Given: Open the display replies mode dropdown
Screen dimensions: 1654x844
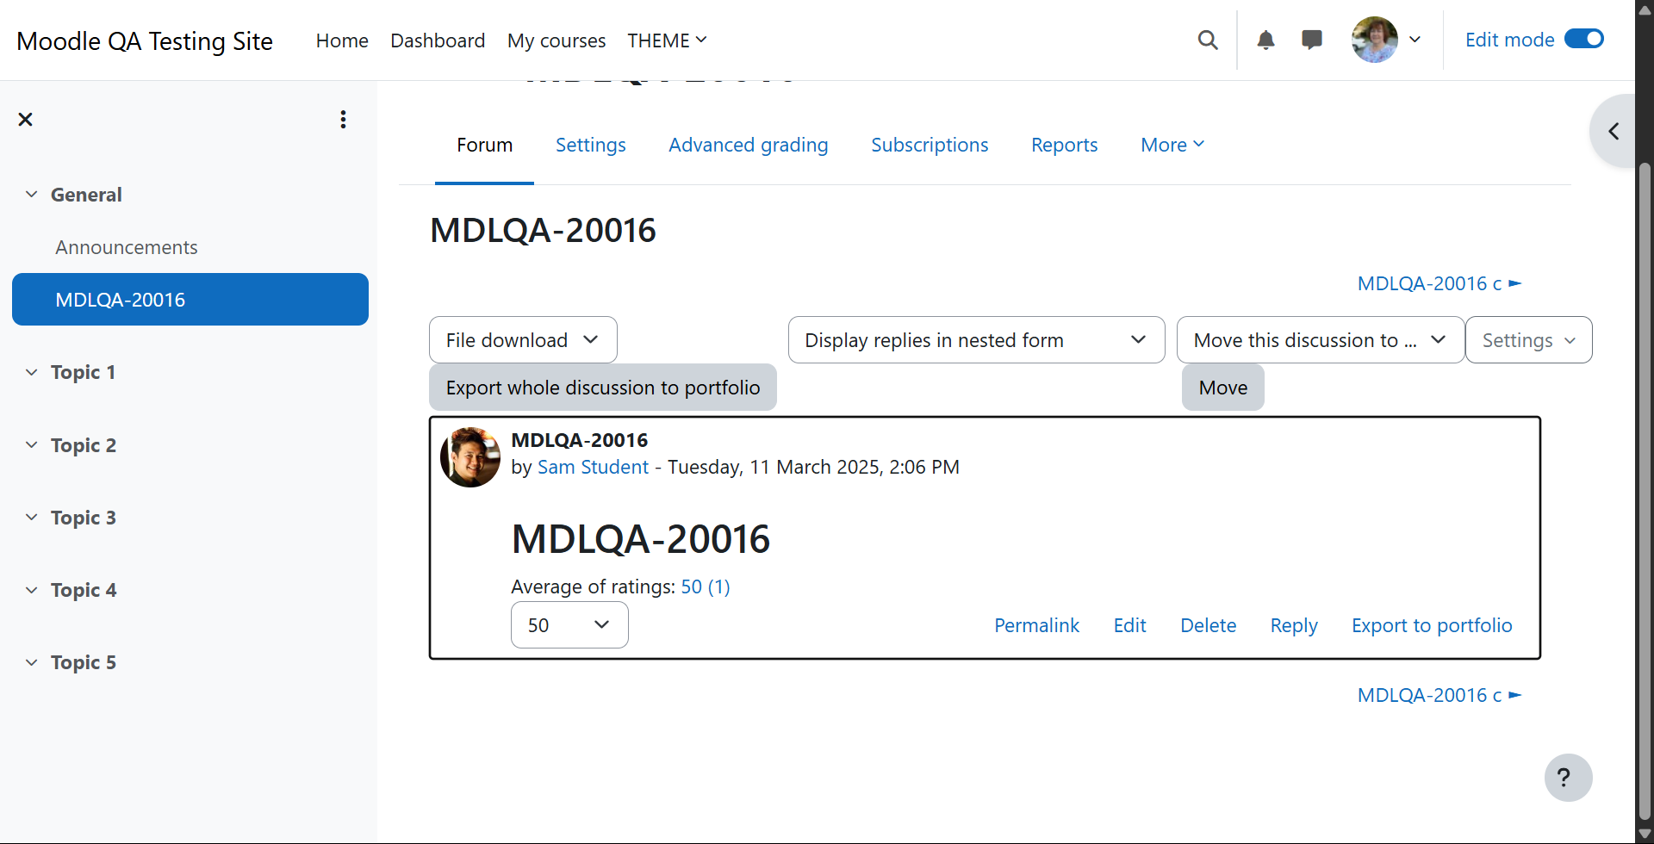Looking at the screenshot, I should 976,340.
